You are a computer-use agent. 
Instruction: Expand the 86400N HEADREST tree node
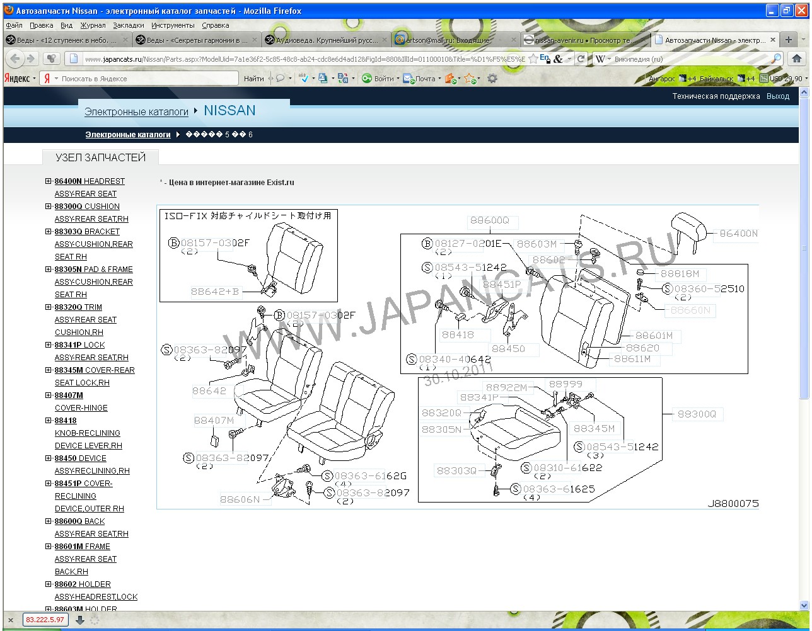pyautogui.click(x=49, y=181)
